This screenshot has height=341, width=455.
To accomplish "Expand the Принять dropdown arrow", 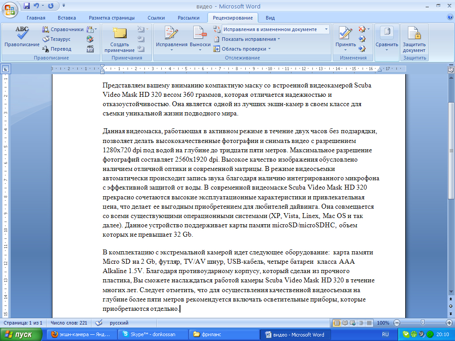I will tap(345, 50).
